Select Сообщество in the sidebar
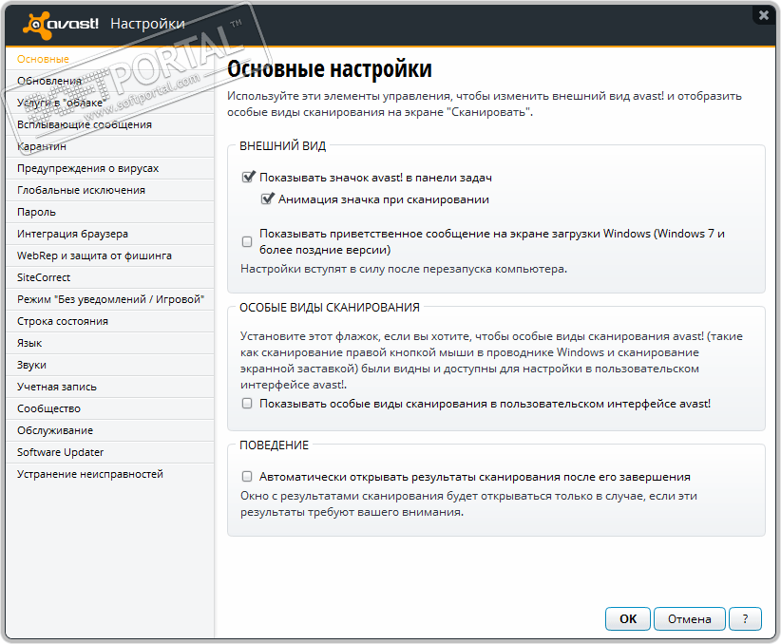Image resolution: width=781 pixels, height=644 pixels. pyautogui.click(x=110, y=409)
